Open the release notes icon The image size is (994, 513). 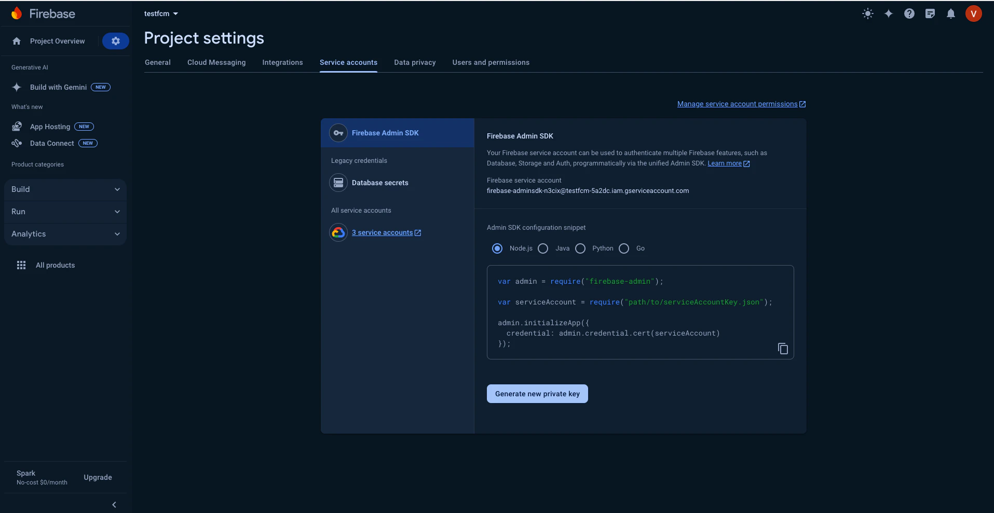[x=930, y=14]
